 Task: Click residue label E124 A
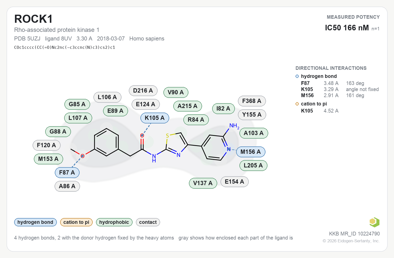tap(145, 104)
